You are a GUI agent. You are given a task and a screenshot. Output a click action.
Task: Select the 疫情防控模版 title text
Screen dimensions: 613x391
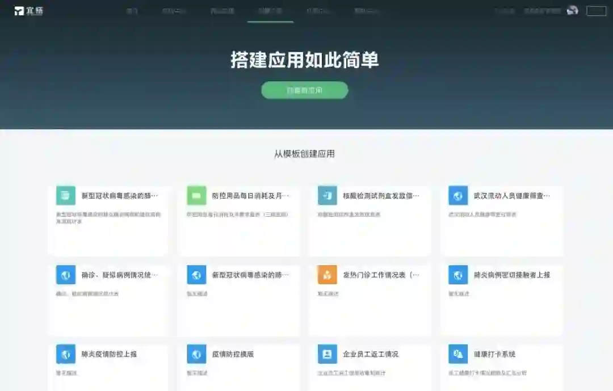tap(233, 354)
